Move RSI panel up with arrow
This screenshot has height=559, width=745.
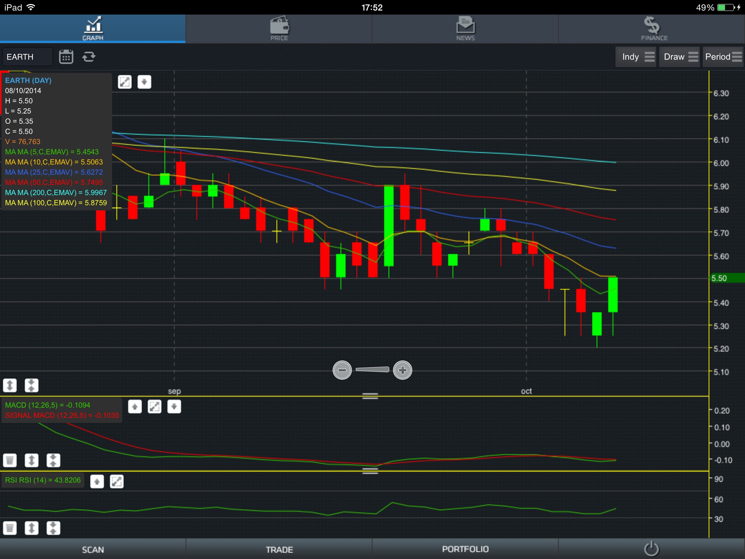pyautogui.click(x=97, y=482)
